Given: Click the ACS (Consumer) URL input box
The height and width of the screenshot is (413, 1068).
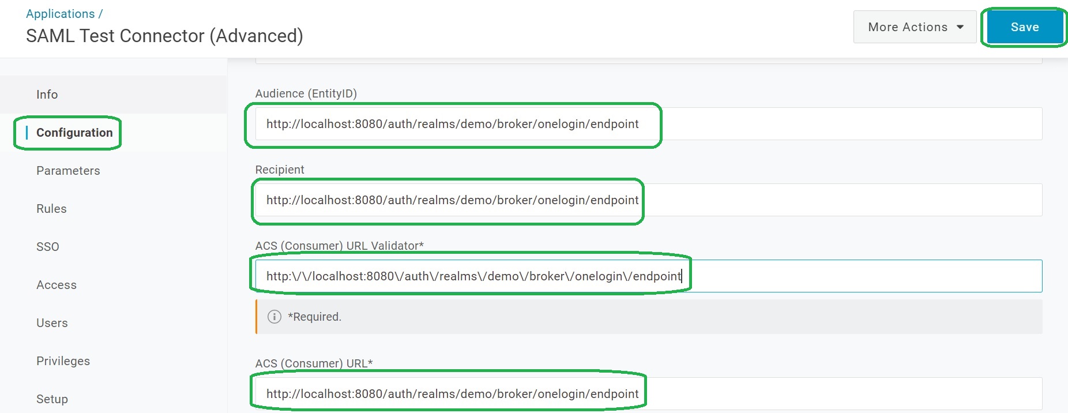Looking at the screenshot, I should [648, 394].
